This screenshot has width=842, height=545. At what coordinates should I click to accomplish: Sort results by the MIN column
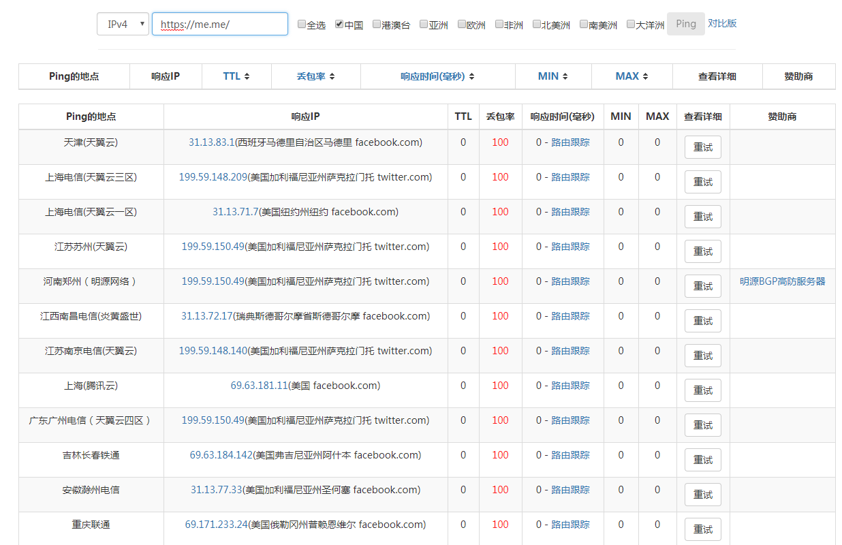click(553, 76)
